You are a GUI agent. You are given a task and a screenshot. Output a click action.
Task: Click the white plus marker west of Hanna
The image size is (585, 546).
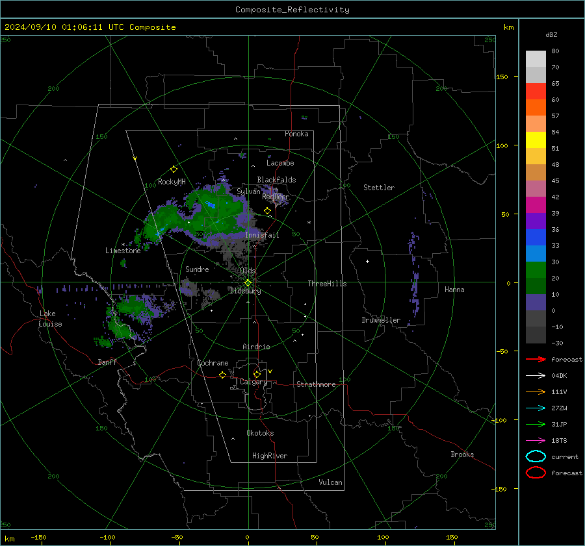pyautogui.click(x=367, y=261)
